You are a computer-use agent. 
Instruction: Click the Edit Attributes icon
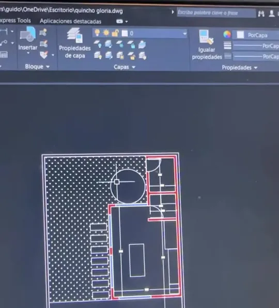pos(44,55)
